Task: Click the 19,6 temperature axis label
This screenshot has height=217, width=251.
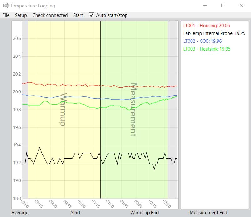Action: 17,127
